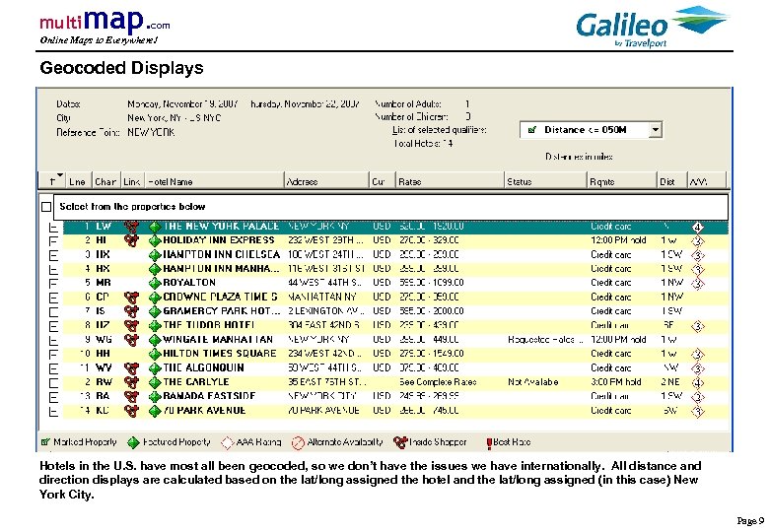Click the AAA column header
Viewport: 769px width, 532px height.
(707, 181)
